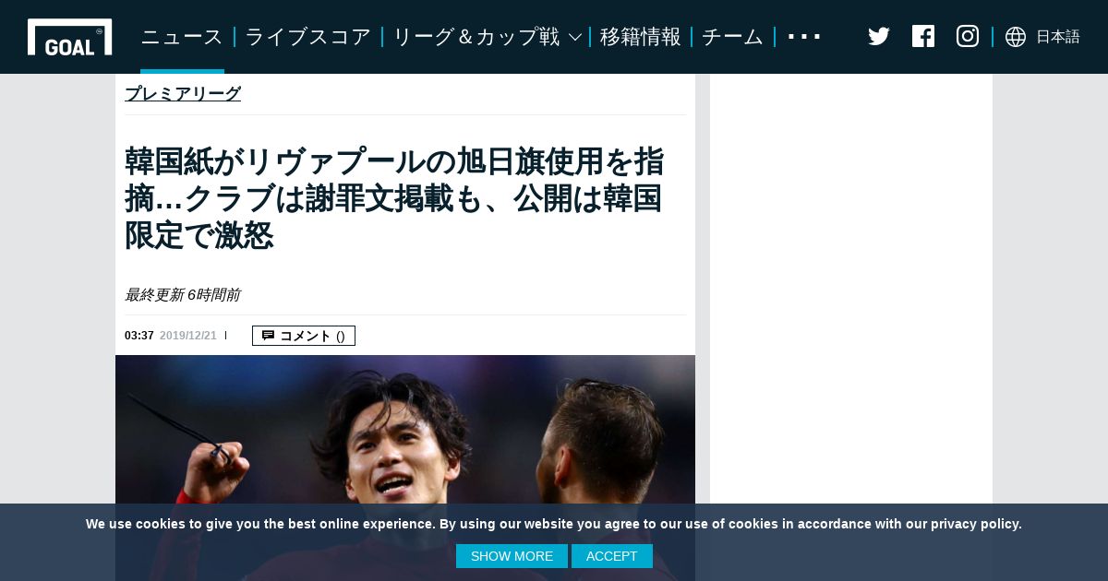Viewport: 1108px width, 581px height.
Task: Click the globe language icon
Action: 1016,37
